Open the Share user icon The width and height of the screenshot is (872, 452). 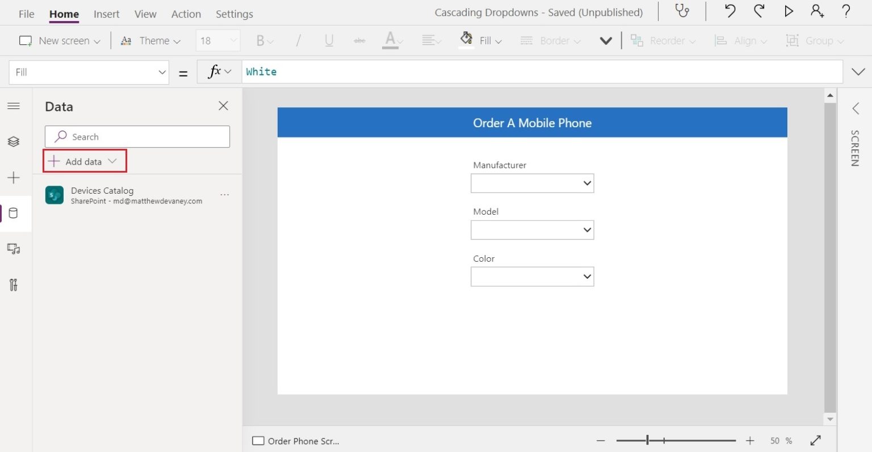(817, 11)
